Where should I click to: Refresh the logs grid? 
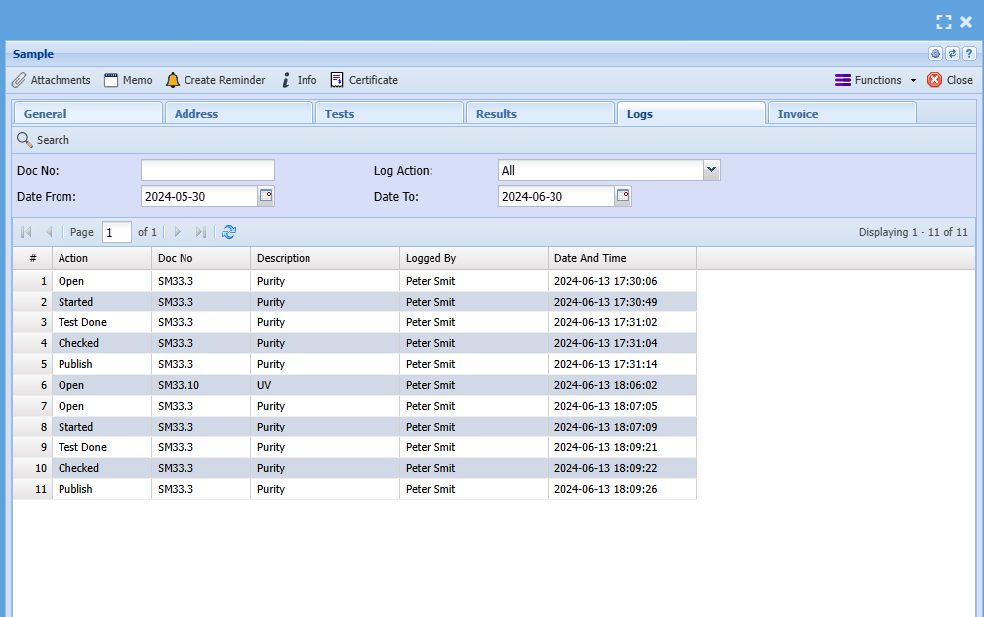(x=229, y=232)
